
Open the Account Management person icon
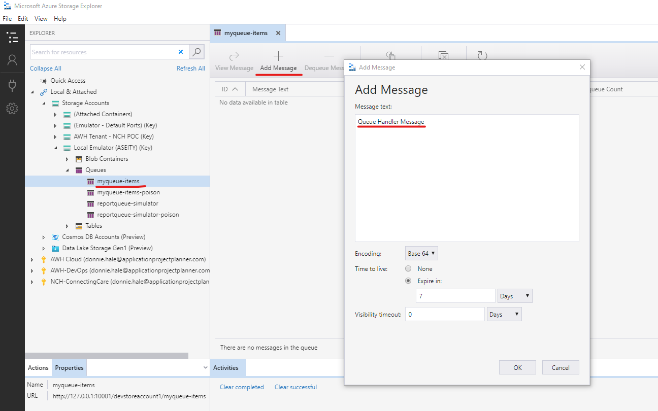point(12,60)
